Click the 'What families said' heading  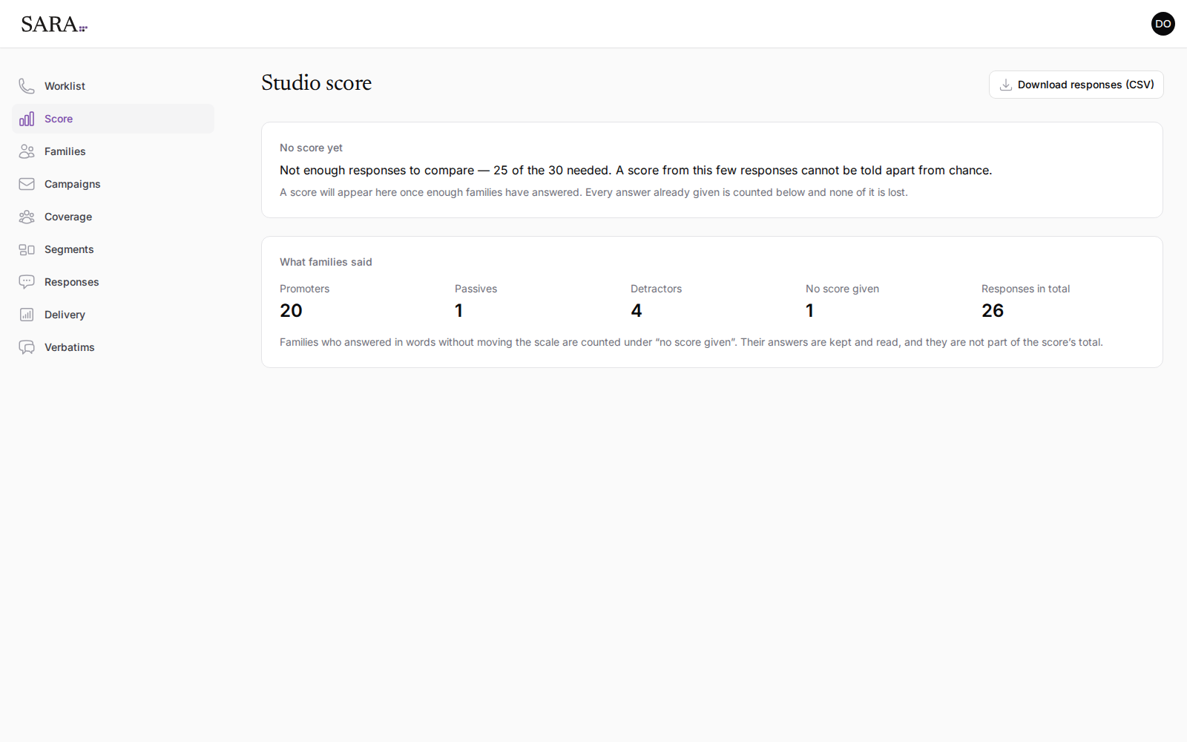(x=326, y=262)
